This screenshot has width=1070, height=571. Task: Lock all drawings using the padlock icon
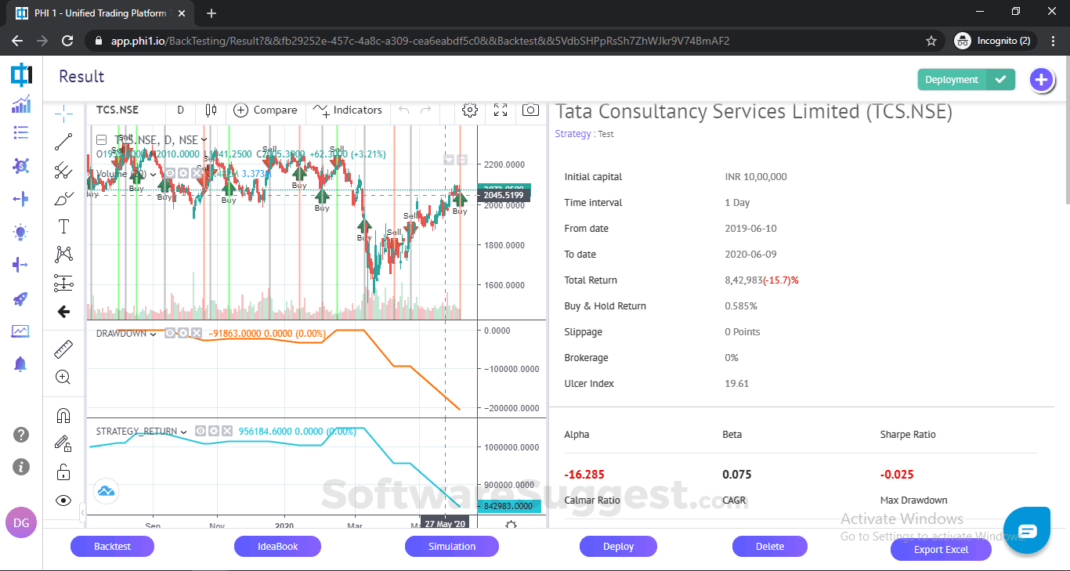[63, 471]
